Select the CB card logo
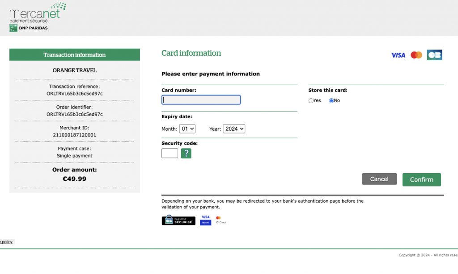 click(x=434, y=55)
